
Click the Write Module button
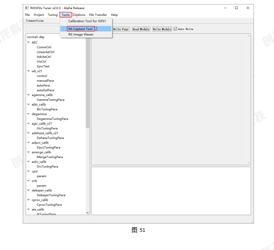pos(162,29)
